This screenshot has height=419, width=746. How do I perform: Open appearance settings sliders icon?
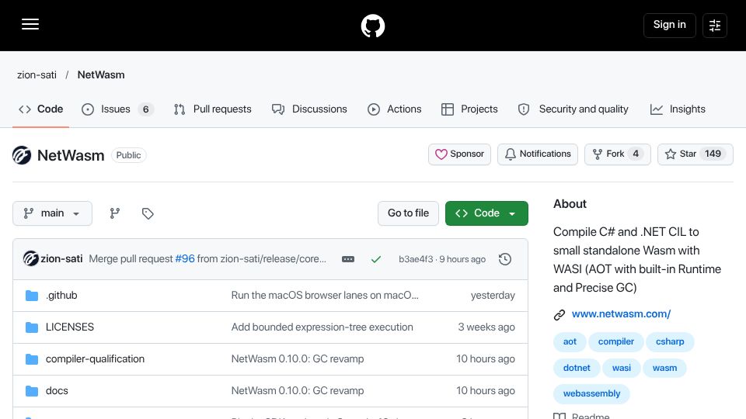[715, 25]
